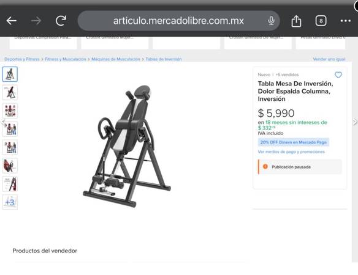
Task: Open the three-dots browser menu
Action: (346, 21)
